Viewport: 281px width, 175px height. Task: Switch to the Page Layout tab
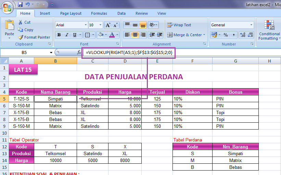tap(71, 13)
